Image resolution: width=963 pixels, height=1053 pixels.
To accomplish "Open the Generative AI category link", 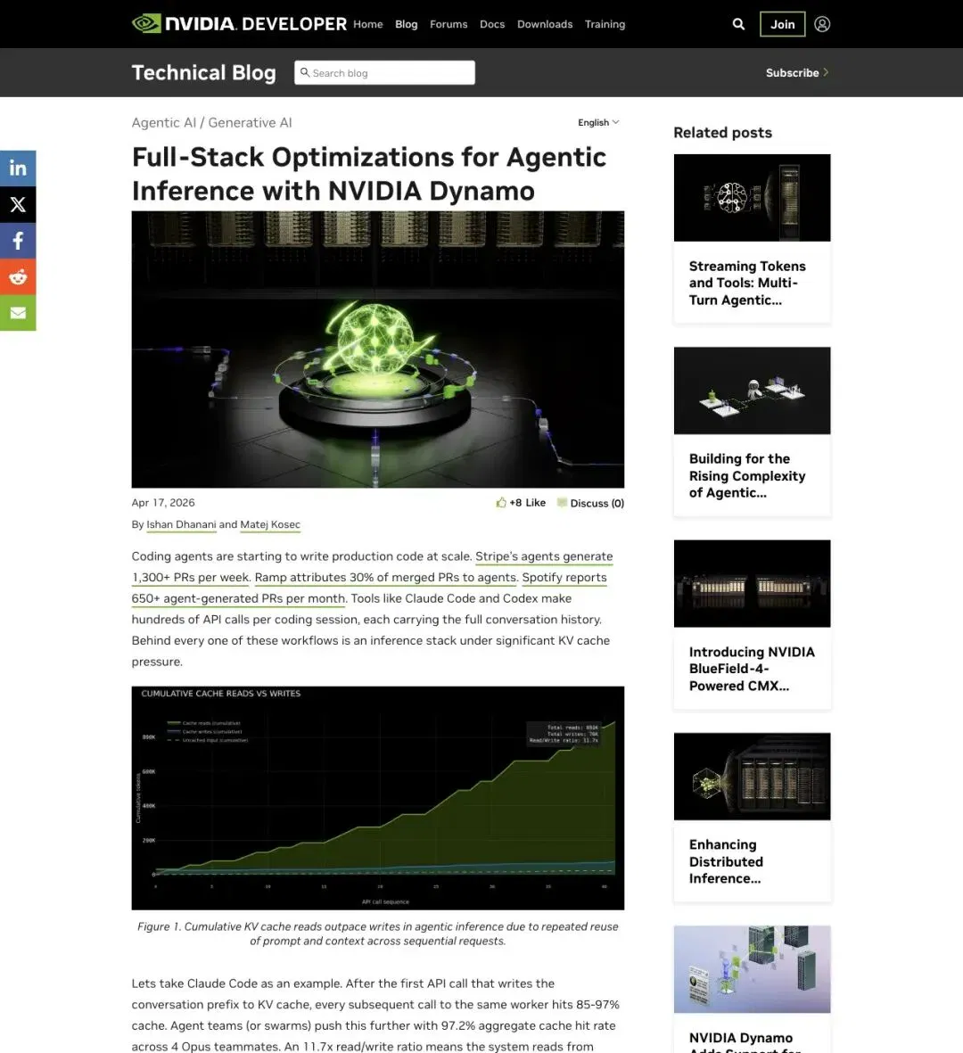I will [250, 122].
